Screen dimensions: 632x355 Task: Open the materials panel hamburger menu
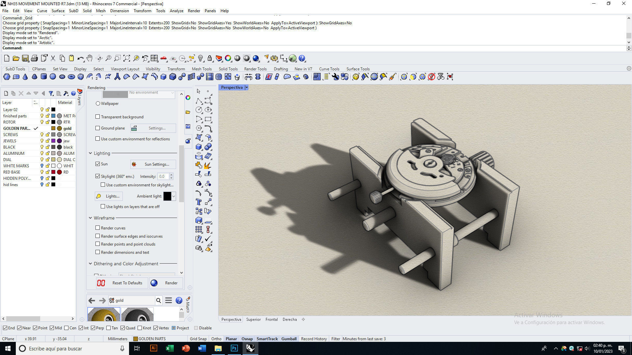click(x=169, y=300)
